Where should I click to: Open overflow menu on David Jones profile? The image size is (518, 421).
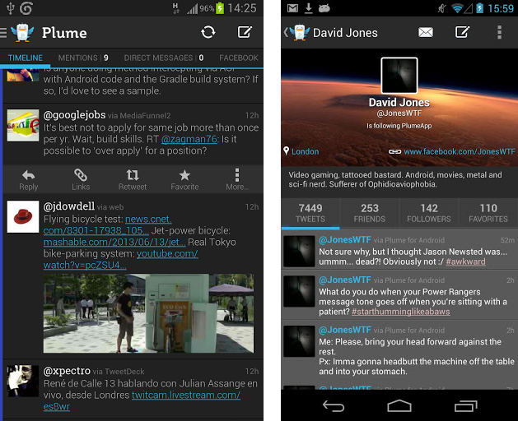(500, 32)
